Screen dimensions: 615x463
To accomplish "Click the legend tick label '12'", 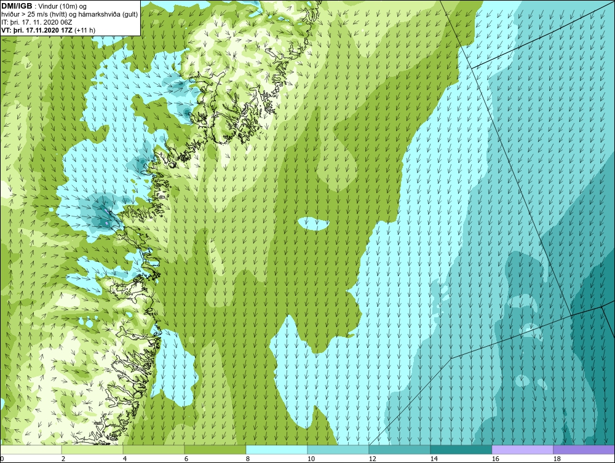I will point(372,459).
